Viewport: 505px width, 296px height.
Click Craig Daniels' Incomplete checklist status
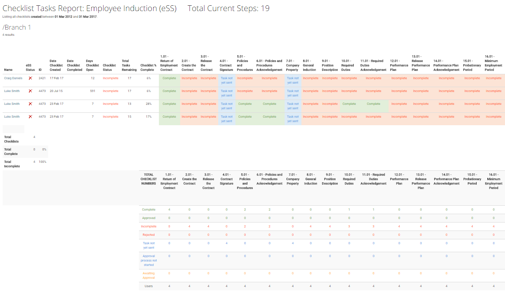click(111, 78)
